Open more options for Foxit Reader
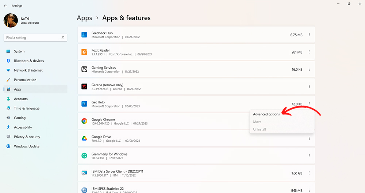 [x=309, y=52]
